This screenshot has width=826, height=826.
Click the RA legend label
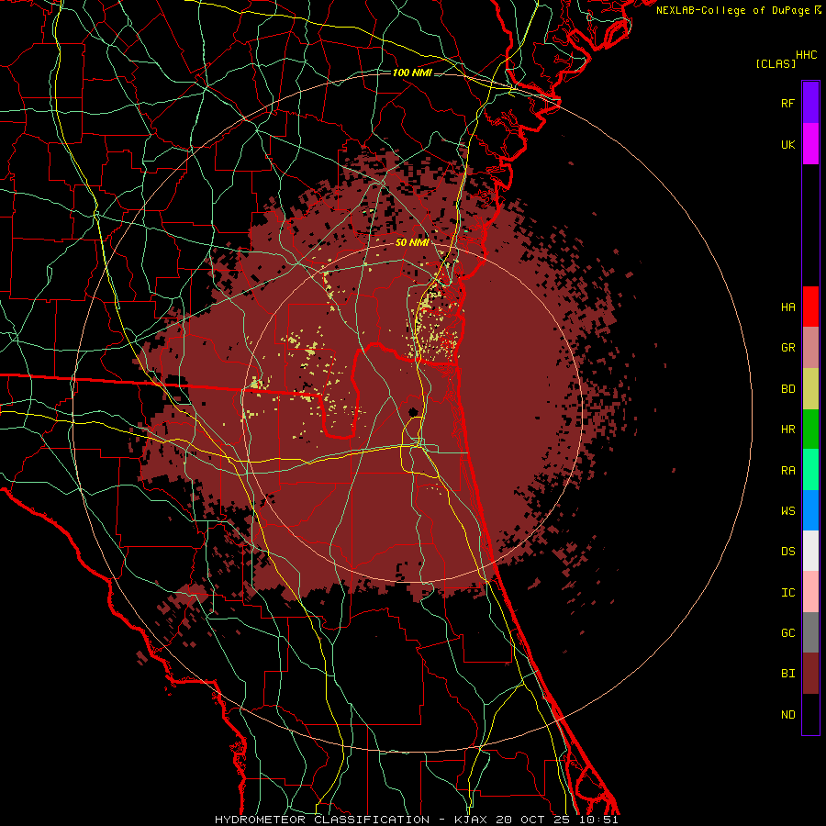(x=787, y=470)
